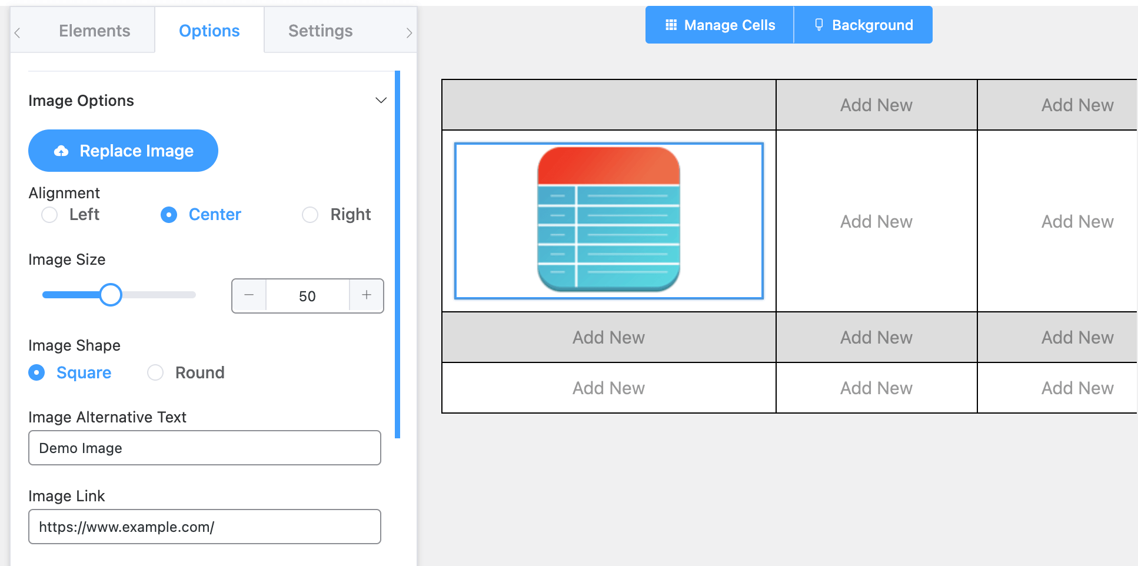Click Add New in the top header row
The height and width of the screenshot is (566, 1138).
pyautogui.click(x=876, y=105)
